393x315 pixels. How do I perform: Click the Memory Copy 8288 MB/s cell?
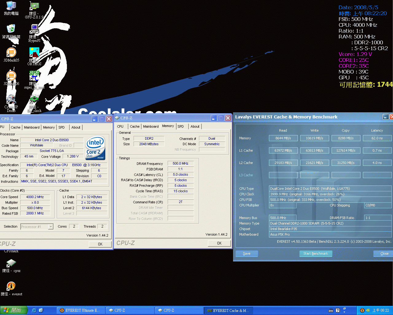click(346, 138)
